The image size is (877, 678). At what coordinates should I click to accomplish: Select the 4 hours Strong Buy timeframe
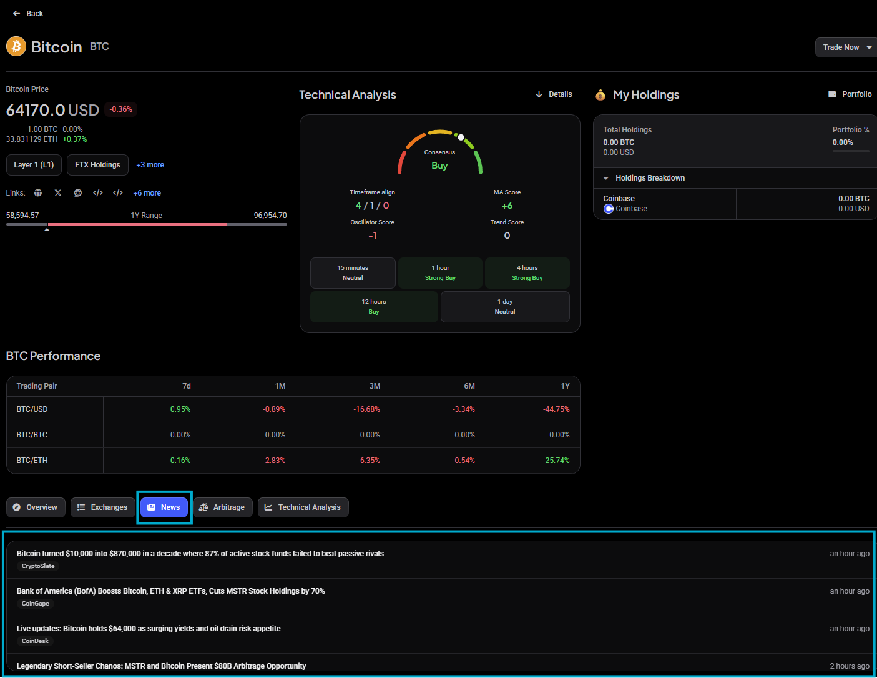coord(527,273)
